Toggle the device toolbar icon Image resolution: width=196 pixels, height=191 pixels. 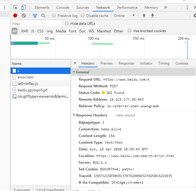[23, 7]
